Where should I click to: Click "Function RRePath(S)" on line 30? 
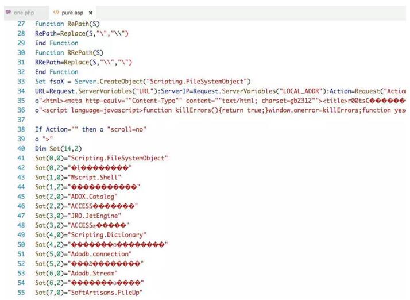pos(69,53)
